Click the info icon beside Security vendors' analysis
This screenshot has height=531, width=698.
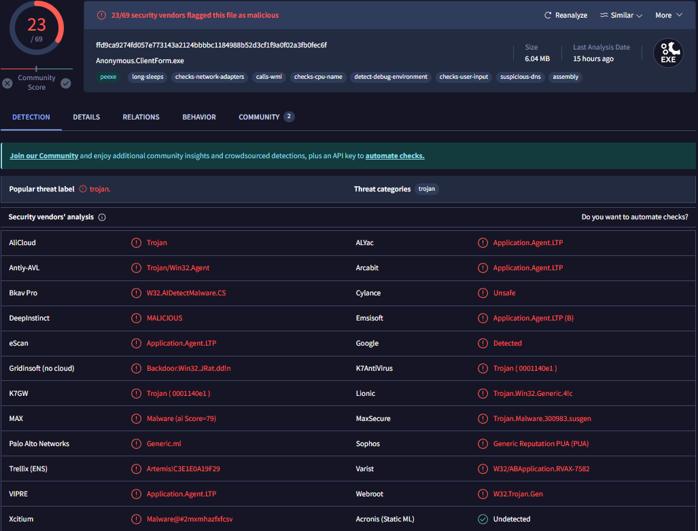(x=102, y=217)
